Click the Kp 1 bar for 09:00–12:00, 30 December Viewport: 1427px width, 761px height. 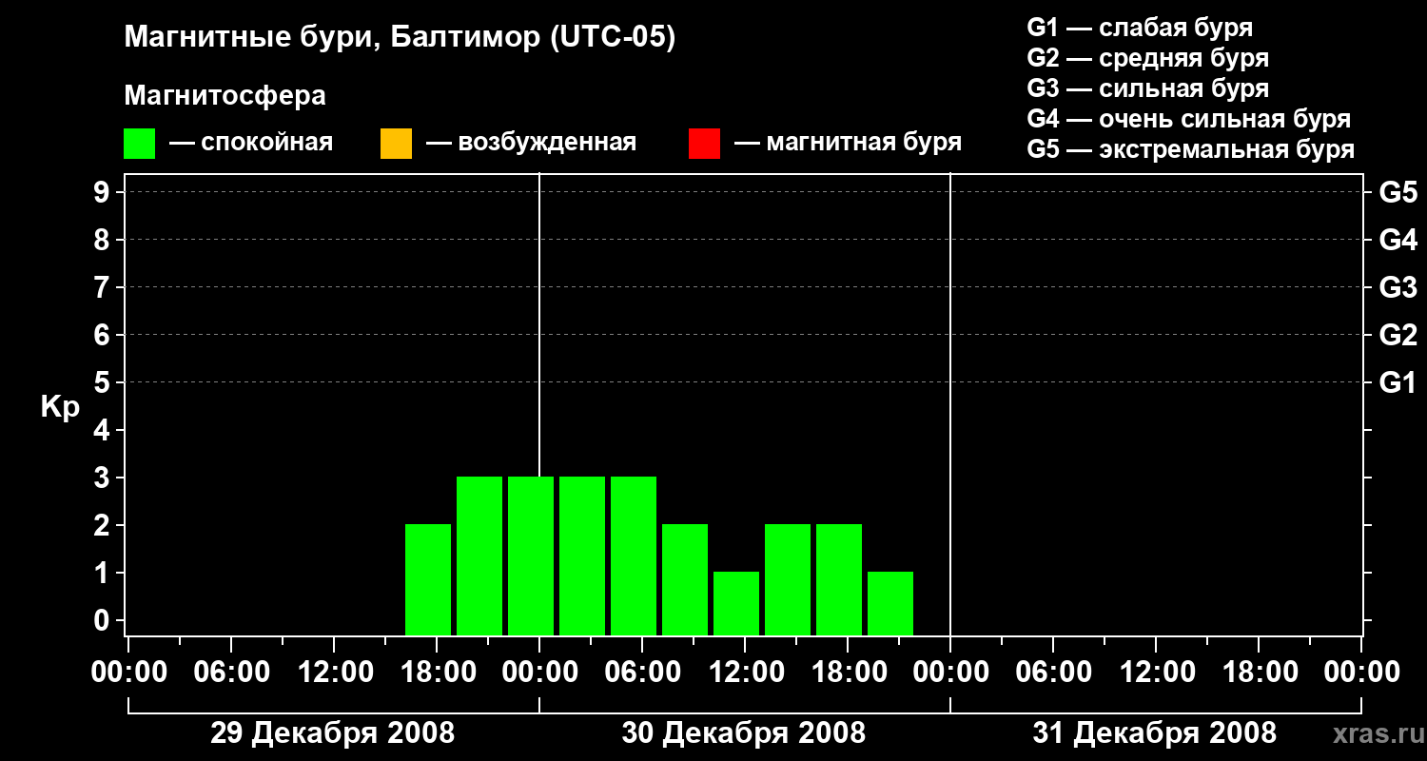pos(736,603)
